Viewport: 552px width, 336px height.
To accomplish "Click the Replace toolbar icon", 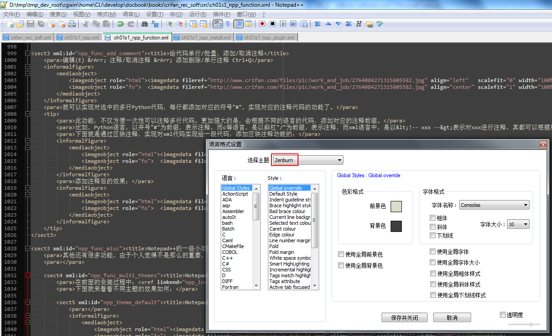I will 155,24.
